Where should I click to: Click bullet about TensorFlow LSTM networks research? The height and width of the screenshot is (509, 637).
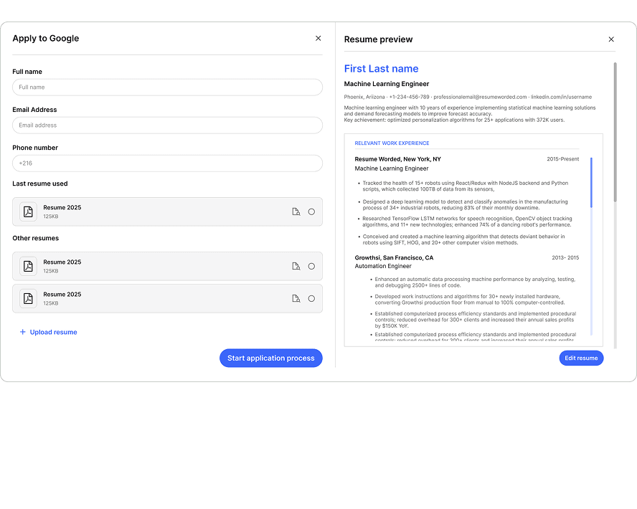[x=467, y=222]
